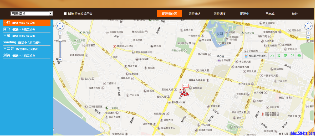Open the 统计 tab
The width and height of the screenshot is (316, 136).
pyautogui.click(x=295, y=14)
